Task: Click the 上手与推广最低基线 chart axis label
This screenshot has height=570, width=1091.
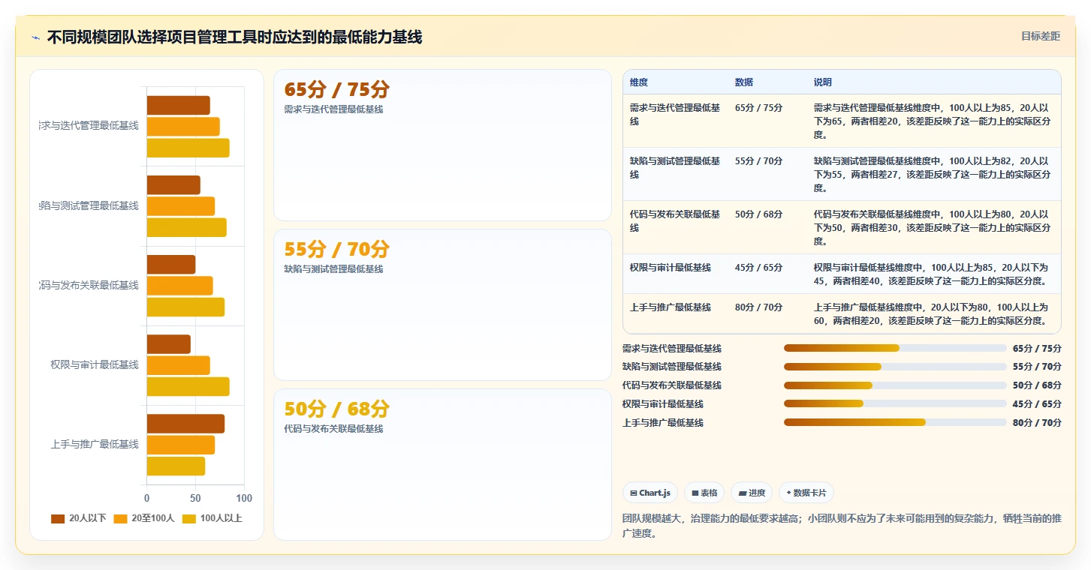Action: coord(95,444)
